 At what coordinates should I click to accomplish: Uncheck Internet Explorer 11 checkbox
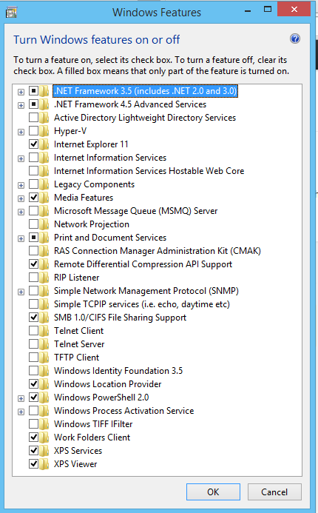[34, 144]
